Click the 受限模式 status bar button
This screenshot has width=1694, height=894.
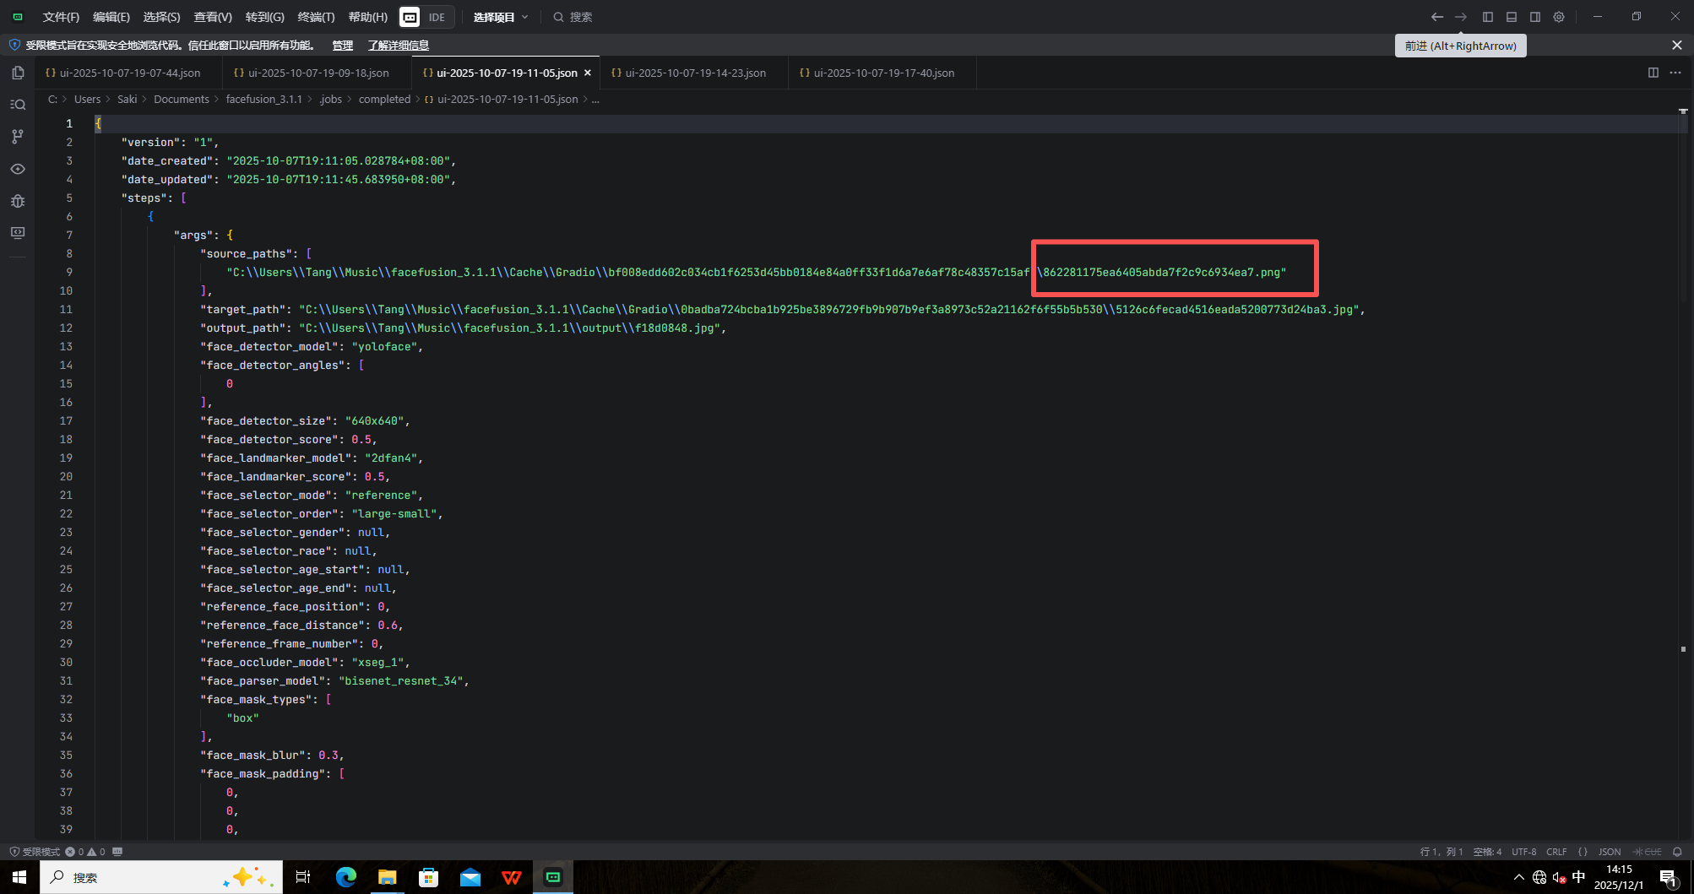(x=35, y=852)
